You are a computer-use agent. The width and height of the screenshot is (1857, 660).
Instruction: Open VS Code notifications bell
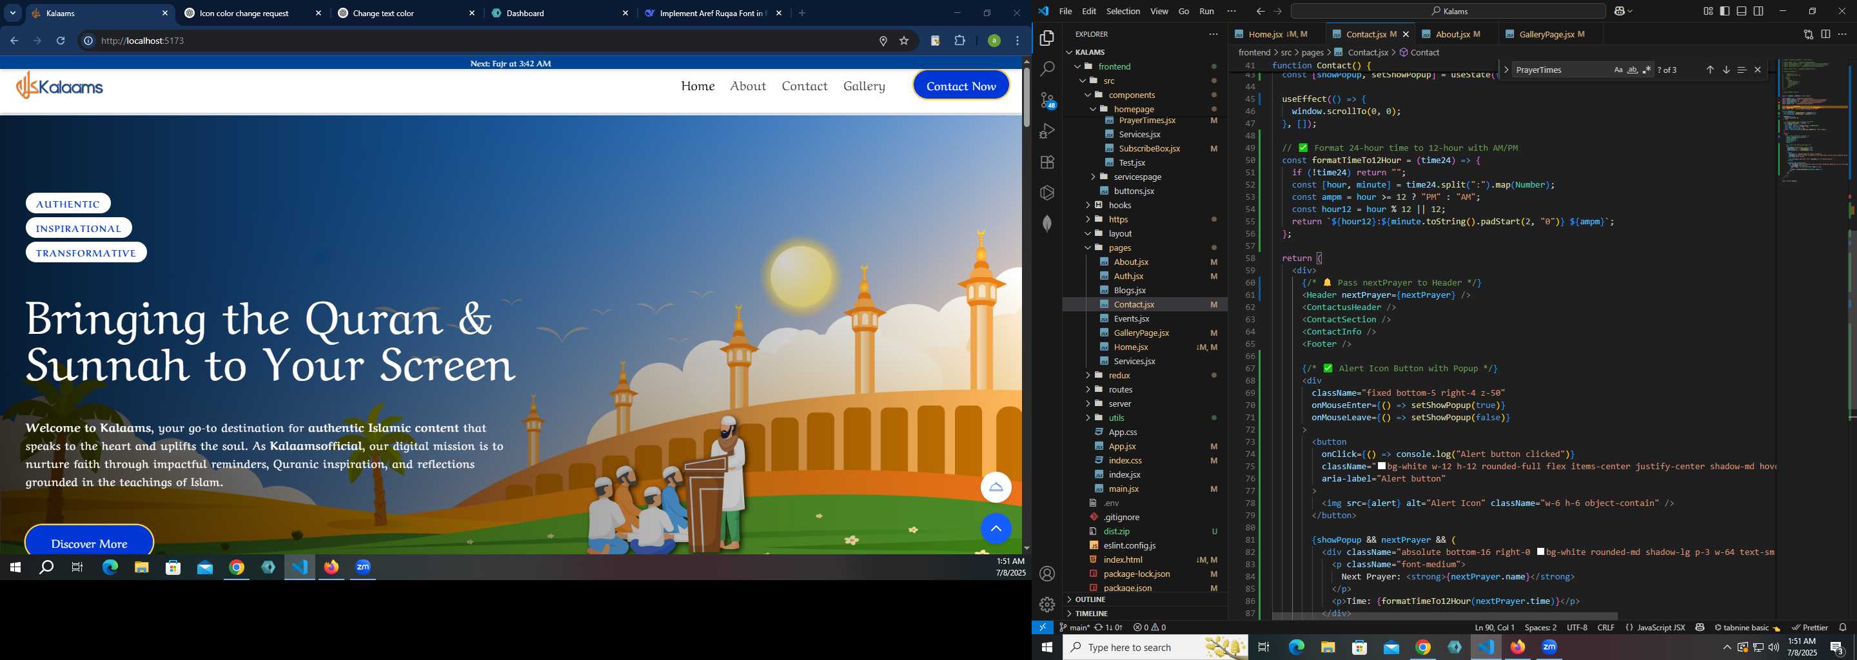[1843, 627]
